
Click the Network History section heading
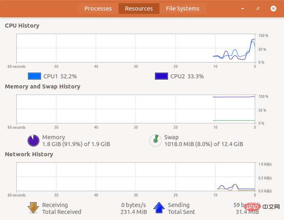29,154
